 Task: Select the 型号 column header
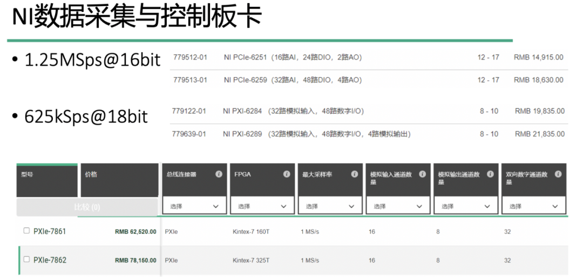click(x=47, y=180)
